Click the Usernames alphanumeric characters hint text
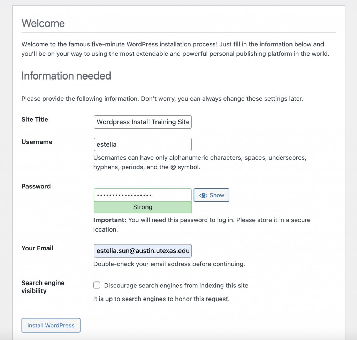 click(x=200, y=163)
